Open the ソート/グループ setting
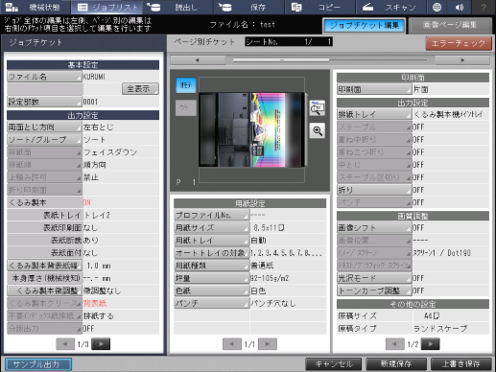The height and width of the screenshot is (372, 496). click(44, 140)
